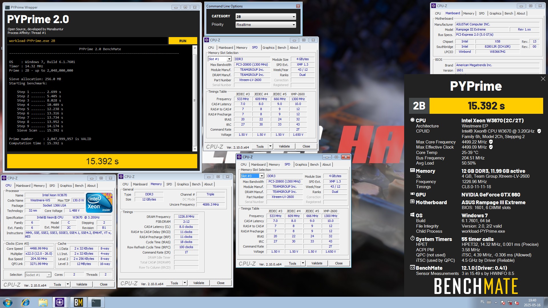Click the Close button in the Slot #3 SPD window
548x308 pixels.
click(x=339, y=263)
